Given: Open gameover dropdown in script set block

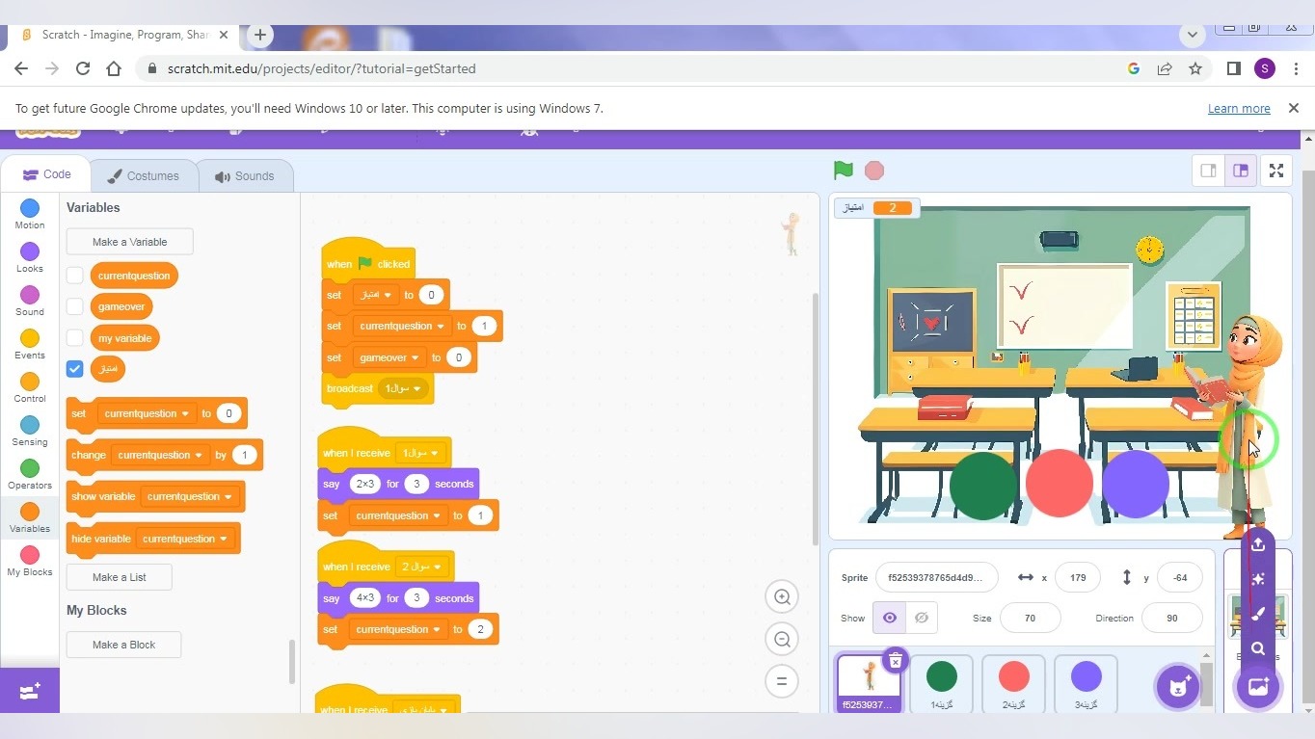Looking at the screenshot, I should coord(389,357).
